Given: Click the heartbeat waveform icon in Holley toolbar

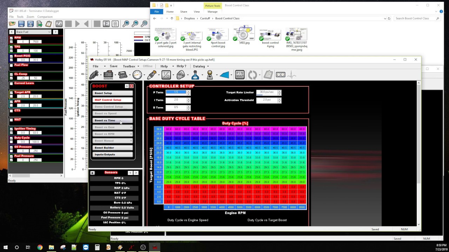Looking at the screenshot, I should (x=291, y=75).
